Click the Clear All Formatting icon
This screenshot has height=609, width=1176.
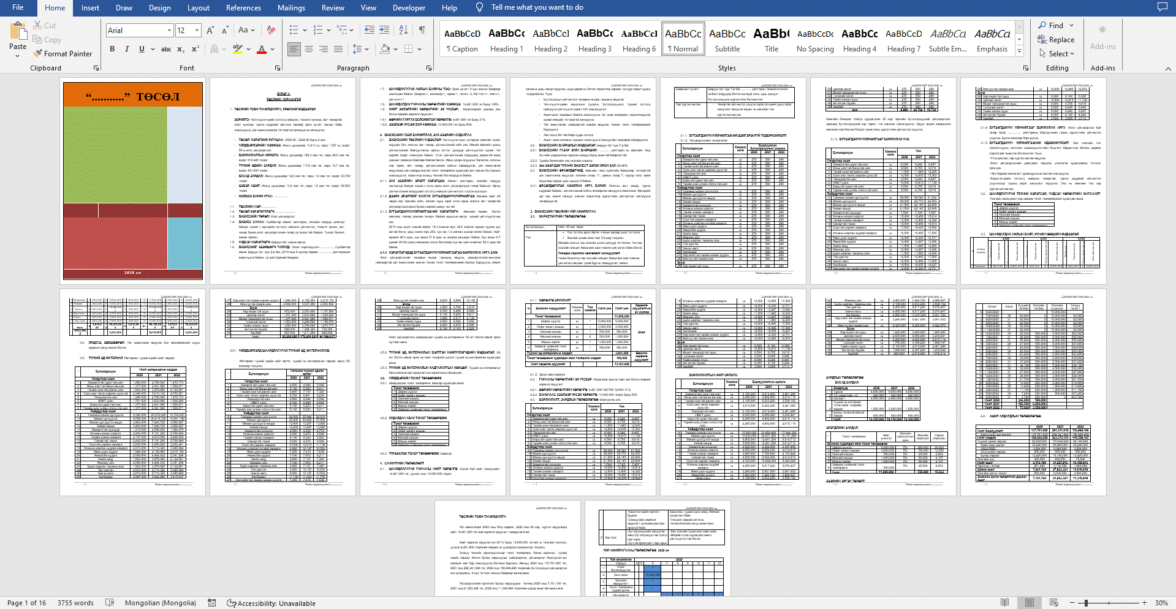pyautogui.click(x=271, y=30)
